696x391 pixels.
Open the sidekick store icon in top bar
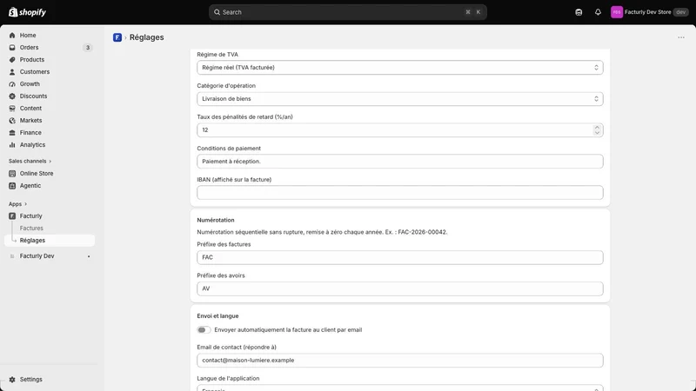(x=579, y=12)
